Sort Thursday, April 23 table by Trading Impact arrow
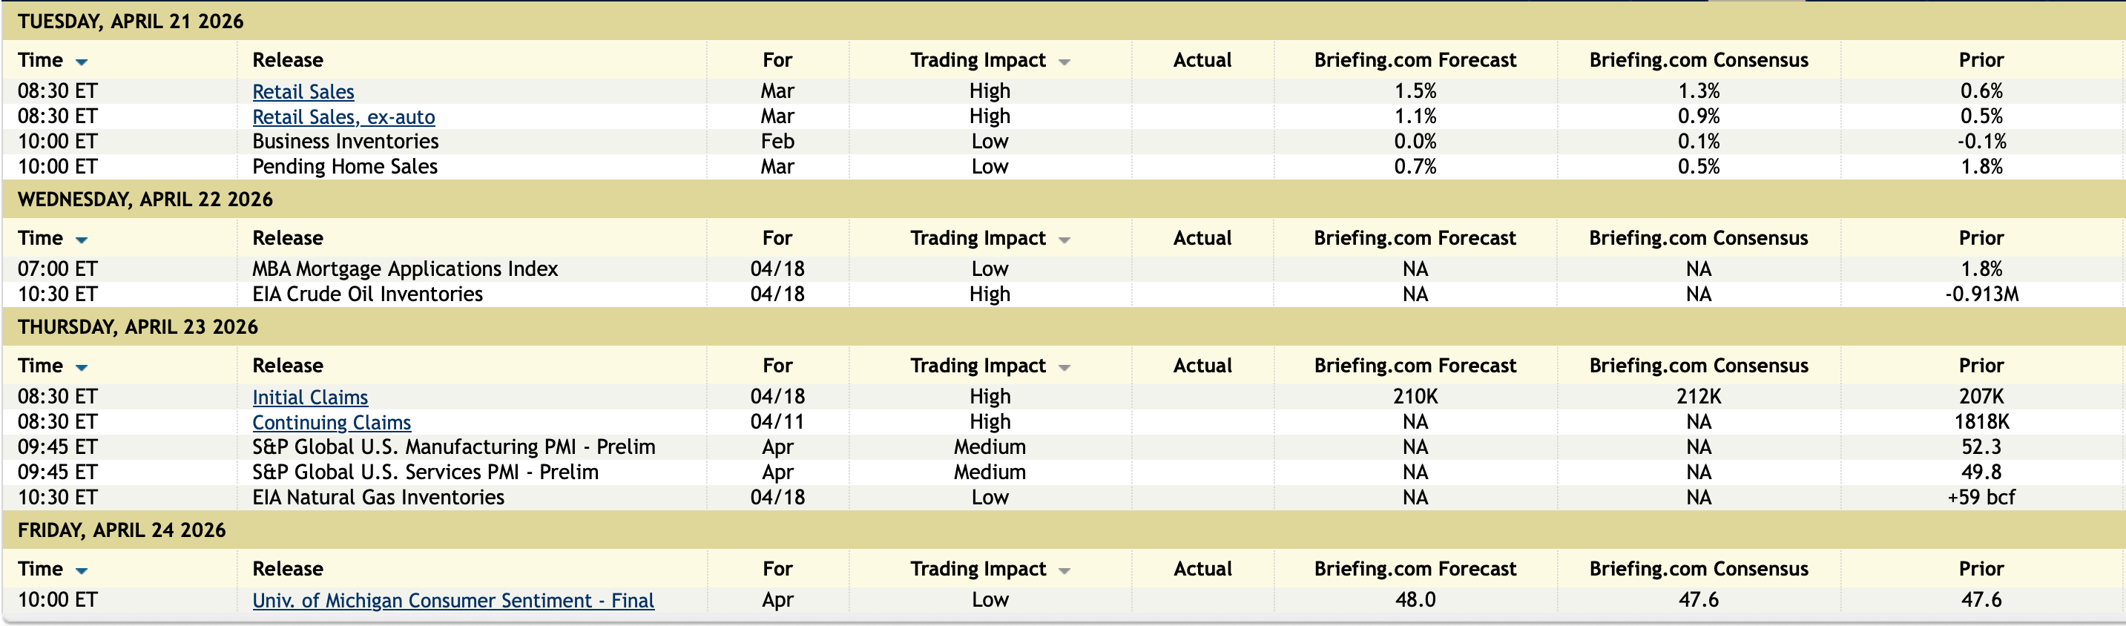This screenshot has width=2126, height=626. pos(1064,368)
